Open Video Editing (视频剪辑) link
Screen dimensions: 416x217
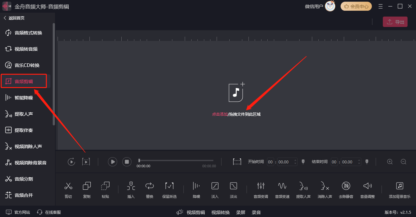[196, 212]
